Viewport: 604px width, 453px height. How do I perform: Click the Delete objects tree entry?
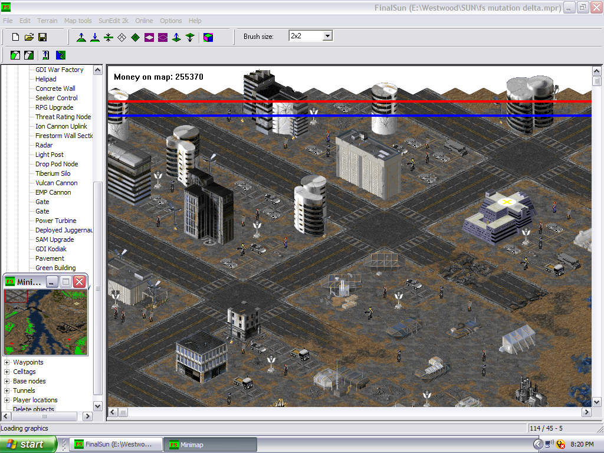[34, 409]
